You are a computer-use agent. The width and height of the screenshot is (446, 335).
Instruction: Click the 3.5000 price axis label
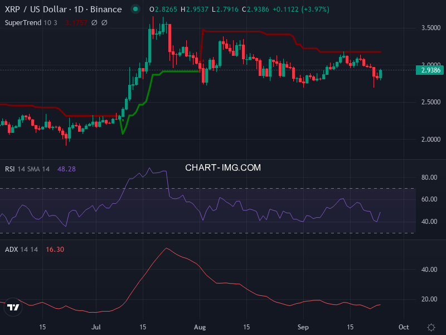tap(430, 27)
